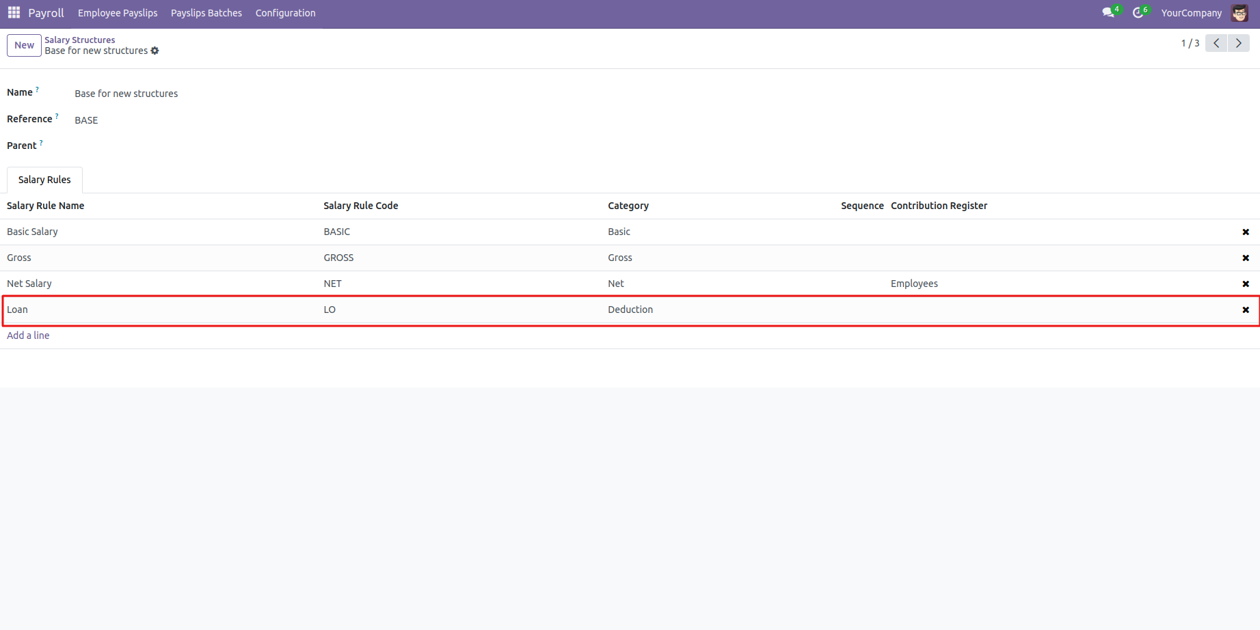Go to next record arrow
This screenshot has width=1260, height=630.
tap(1239, 43)
